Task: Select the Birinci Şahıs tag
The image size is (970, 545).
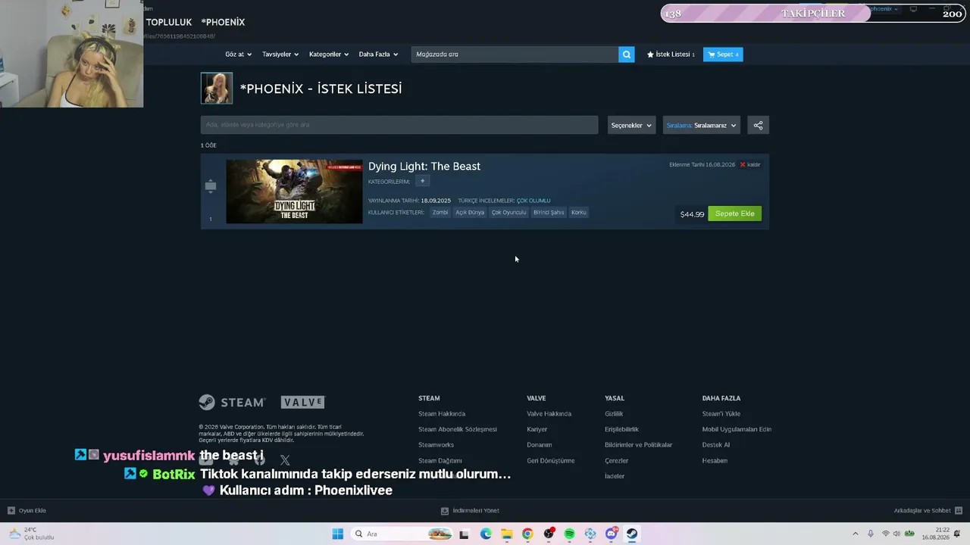Action: click(x=549, y=213)
